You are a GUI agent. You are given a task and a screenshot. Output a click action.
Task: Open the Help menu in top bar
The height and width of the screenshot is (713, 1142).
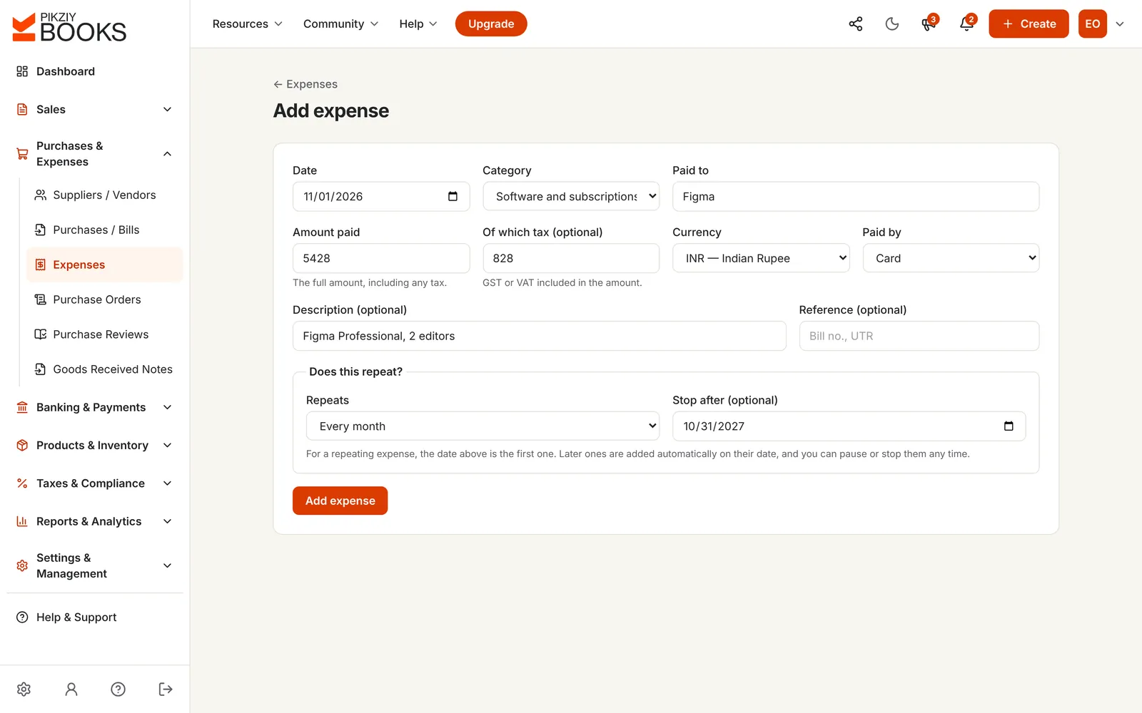click(418, 24)
